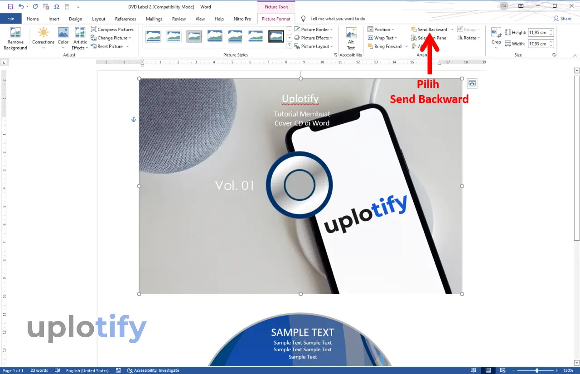
Task: Switch to the Mailings tab
Action: (154, 19)
